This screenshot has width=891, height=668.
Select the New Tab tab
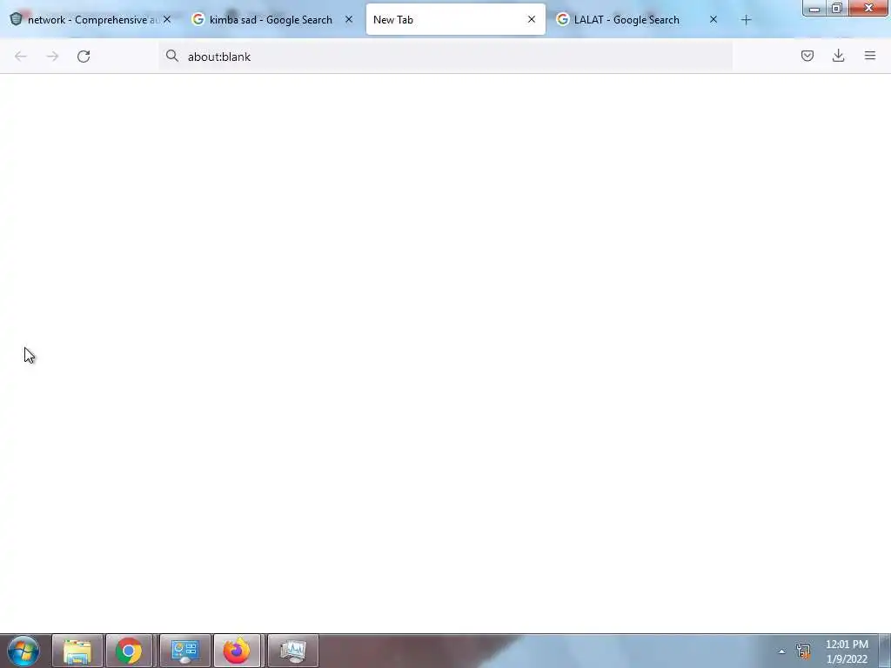(455, 19)
